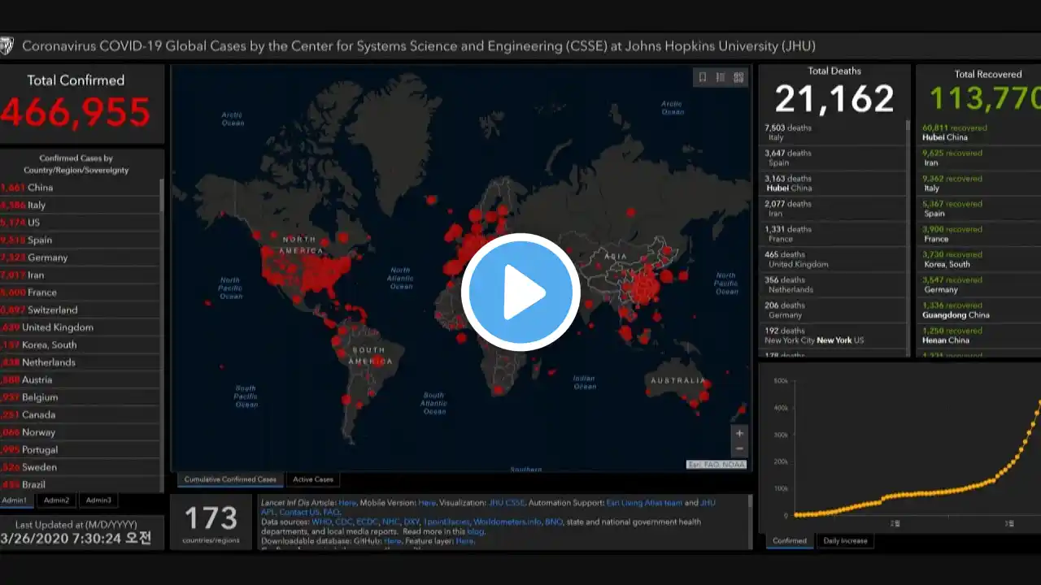This screenshot has width=1041, height=585.
Task: Click the 192 deaths New York City row
Action: point(833,335)
